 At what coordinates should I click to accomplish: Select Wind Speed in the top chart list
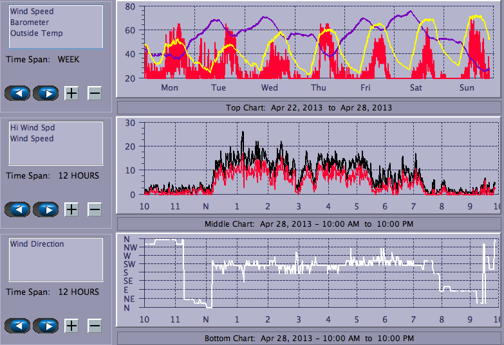click(32, 12)
